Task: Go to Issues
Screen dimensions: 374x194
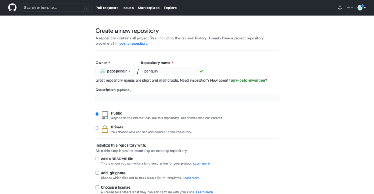Action: pyautogui.click(x=128, y=8)
